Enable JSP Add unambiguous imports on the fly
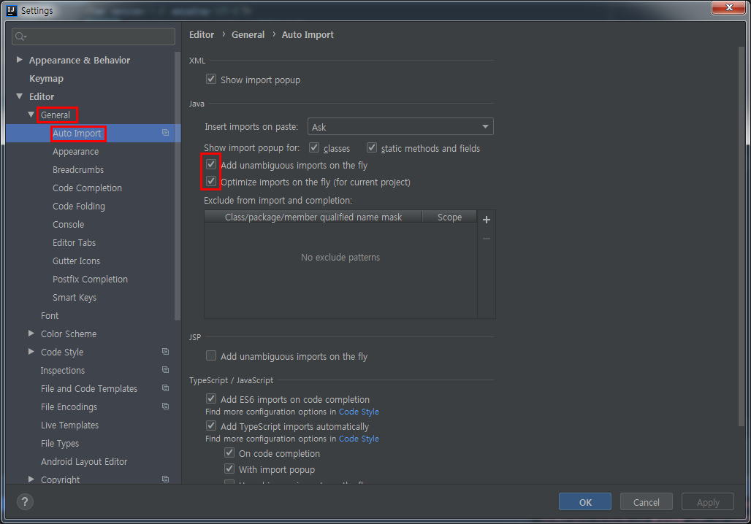The width and height of the screenshot is (751, 524). (210, 355)
